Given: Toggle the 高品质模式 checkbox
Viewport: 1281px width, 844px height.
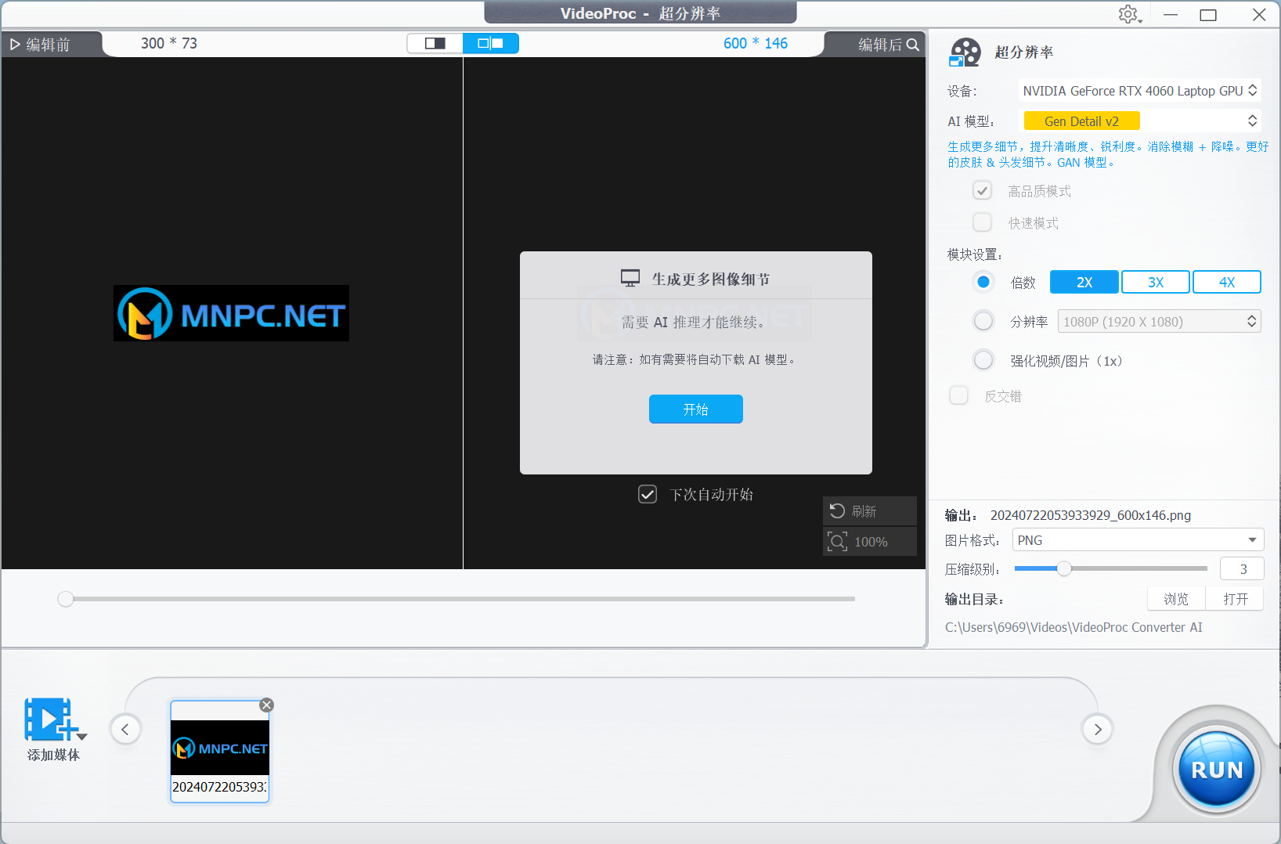Looking at the screenshot, I should (982, 190).
